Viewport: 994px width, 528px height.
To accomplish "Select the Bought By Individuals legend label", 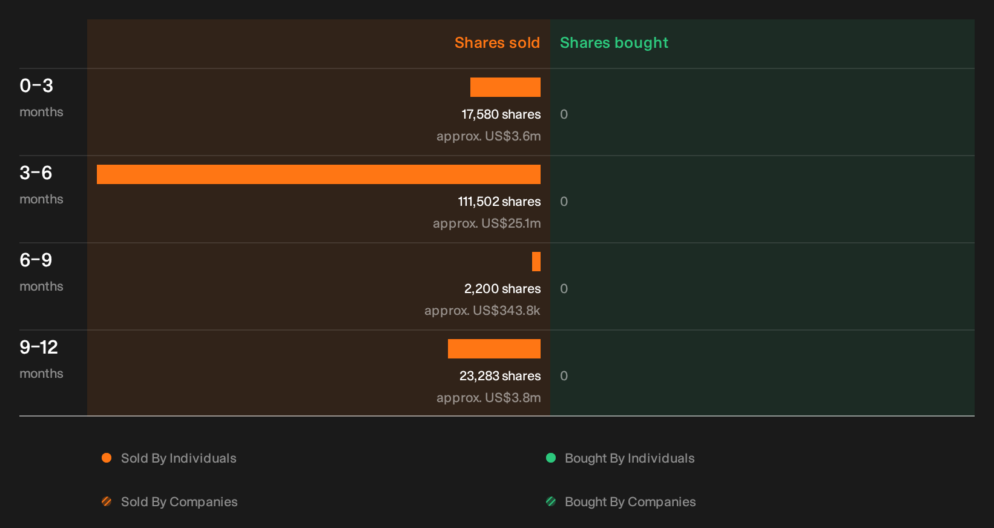I will point(630,458).
